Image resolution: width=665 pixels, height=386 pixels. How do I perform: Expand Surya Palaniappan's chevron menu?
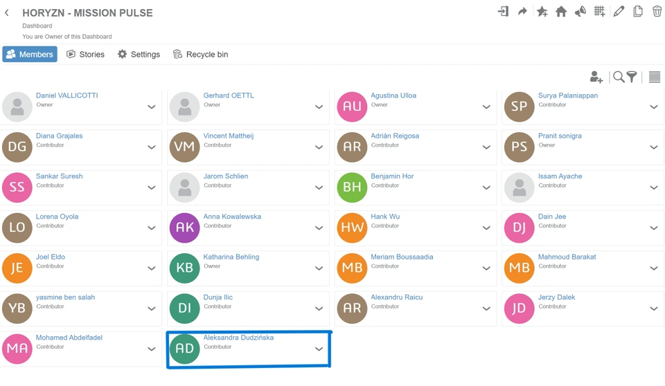[653, 107]
